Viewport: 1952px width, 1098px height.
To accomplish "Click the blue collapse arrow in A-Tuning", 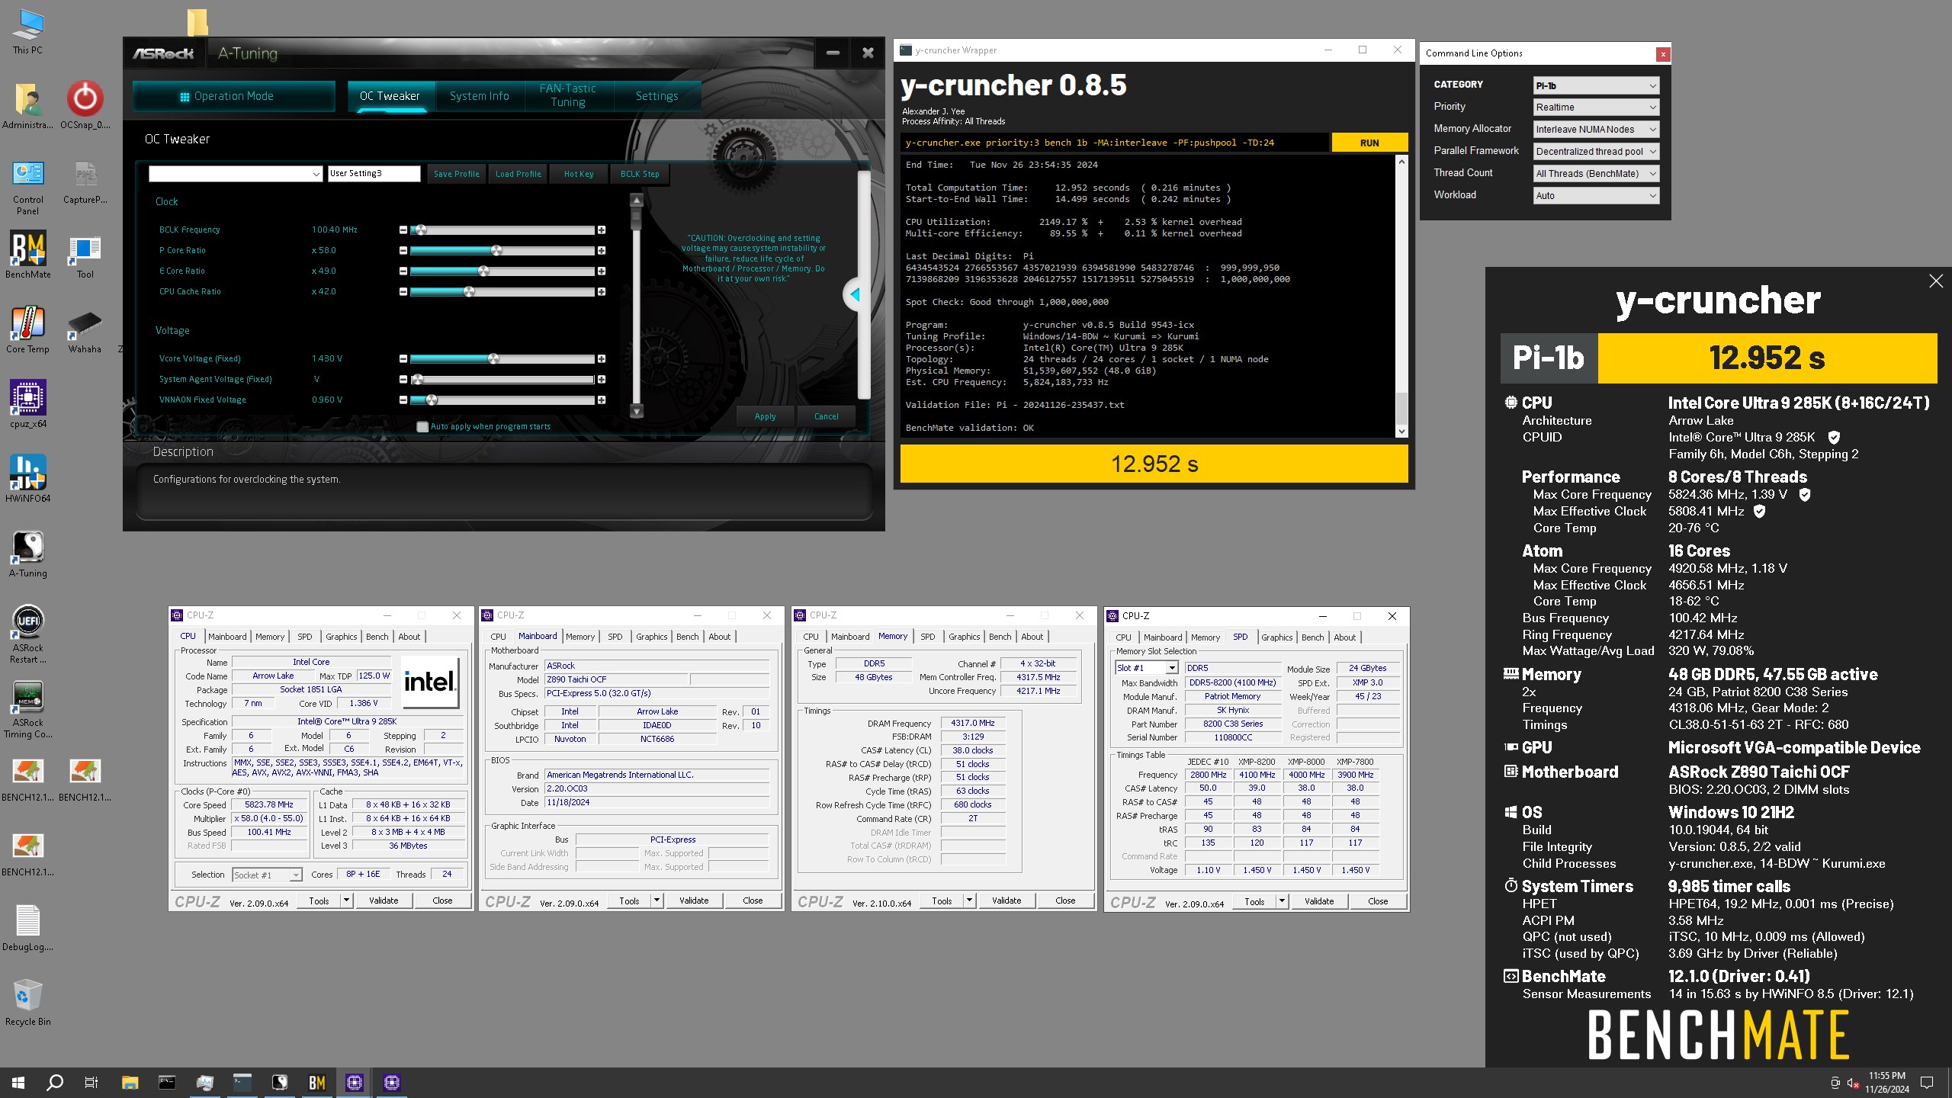I will (855, 294).
